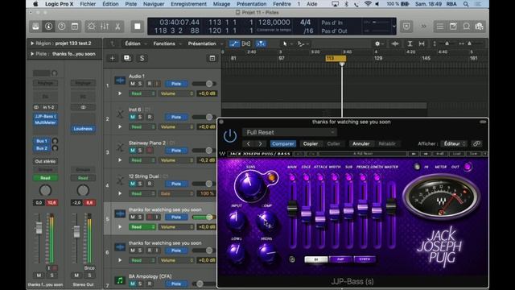Expand automation lane triangle on Audio 1 track
515x290 pixels.
coord(120,93)
